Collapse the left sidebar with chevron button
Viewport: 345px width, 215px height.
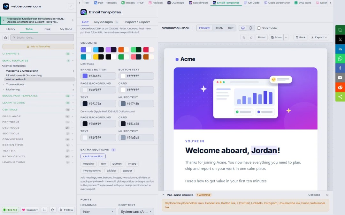[71, 6]
